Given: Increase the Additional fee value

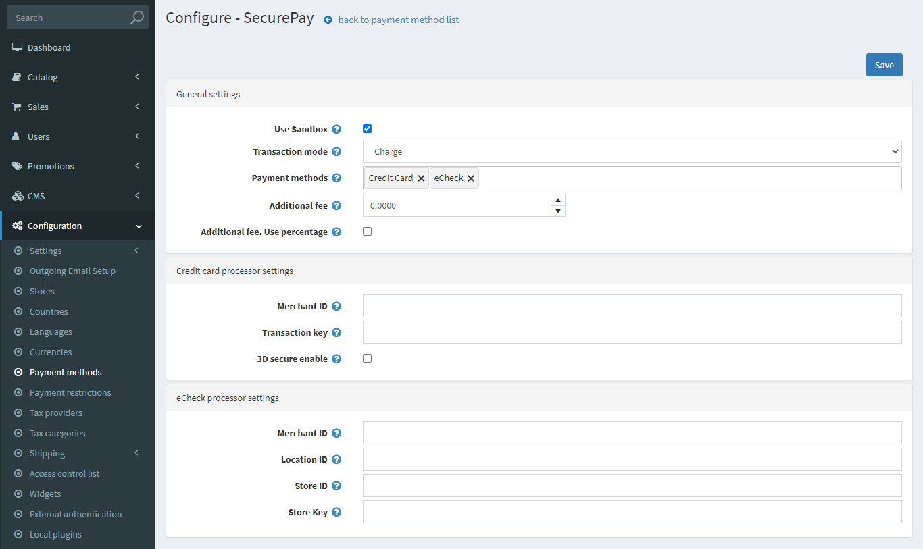Looking at the screenshot, I should pos(558,200).
